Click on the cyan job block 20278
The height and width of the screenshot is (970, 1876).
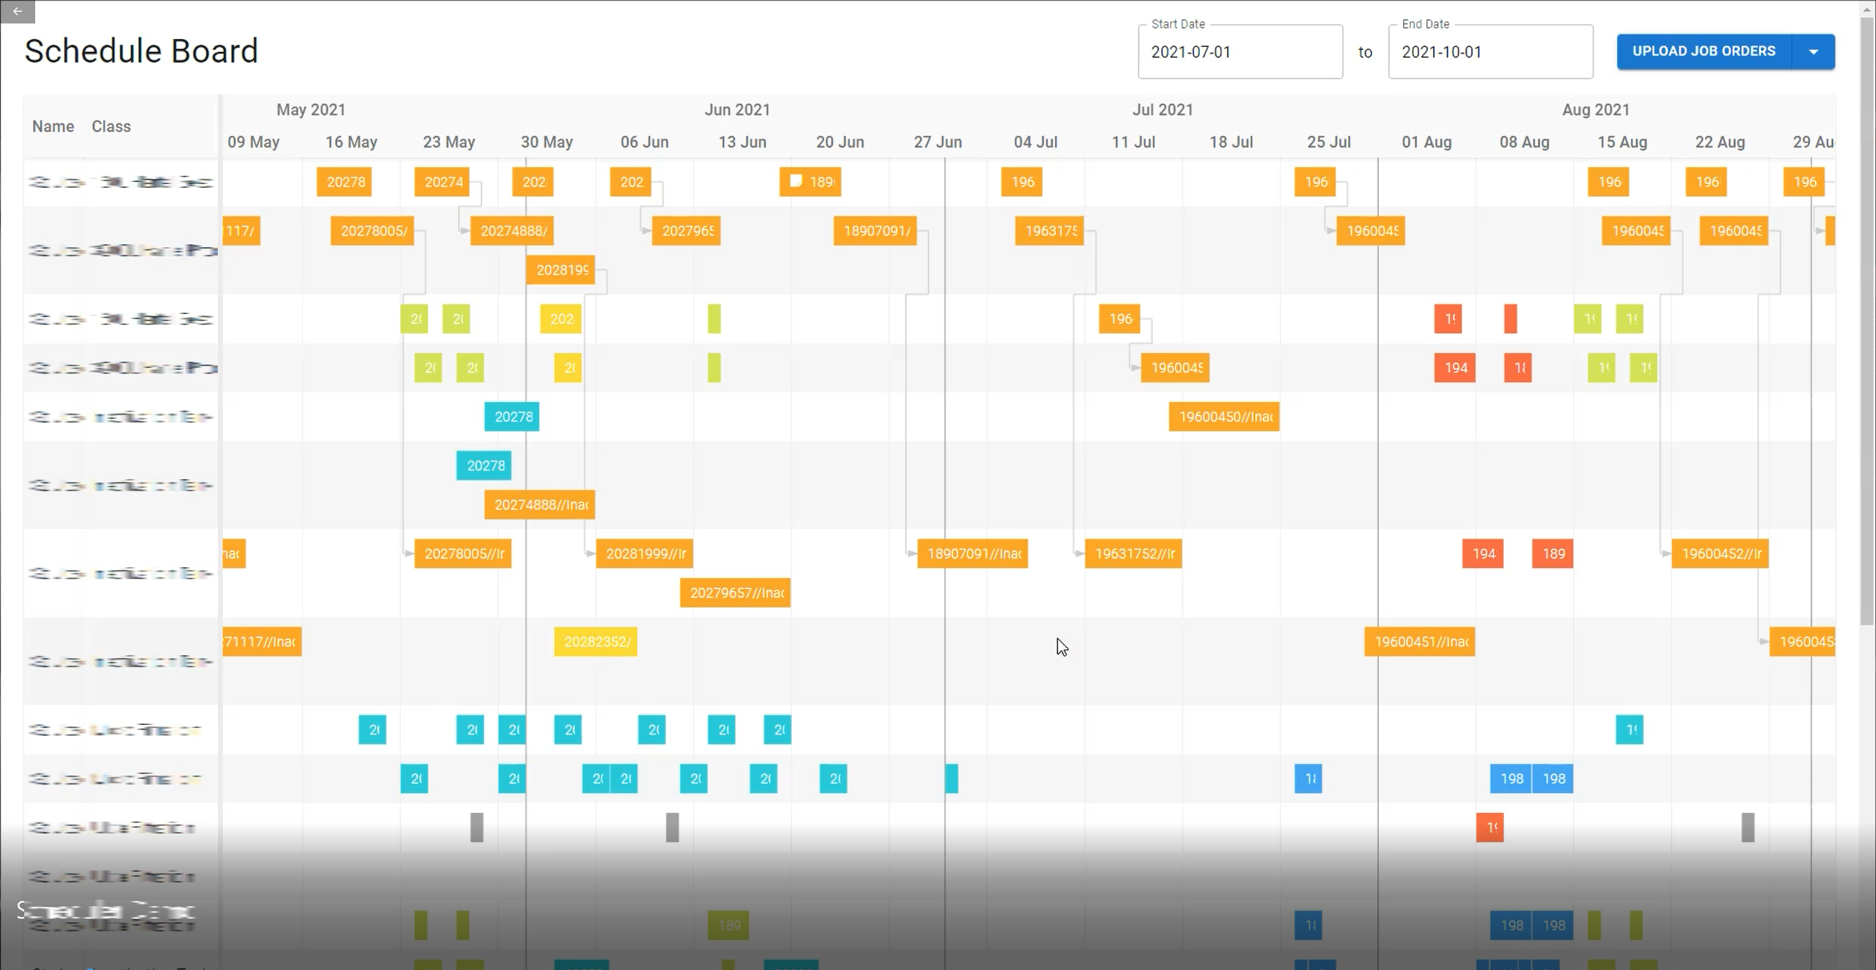click(x=512, y=416)
